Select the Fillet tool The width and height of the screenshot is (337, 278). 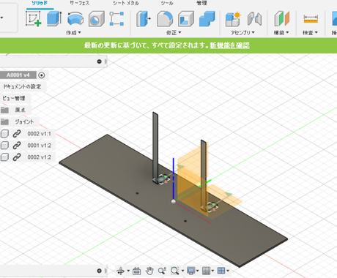[165, 19]
